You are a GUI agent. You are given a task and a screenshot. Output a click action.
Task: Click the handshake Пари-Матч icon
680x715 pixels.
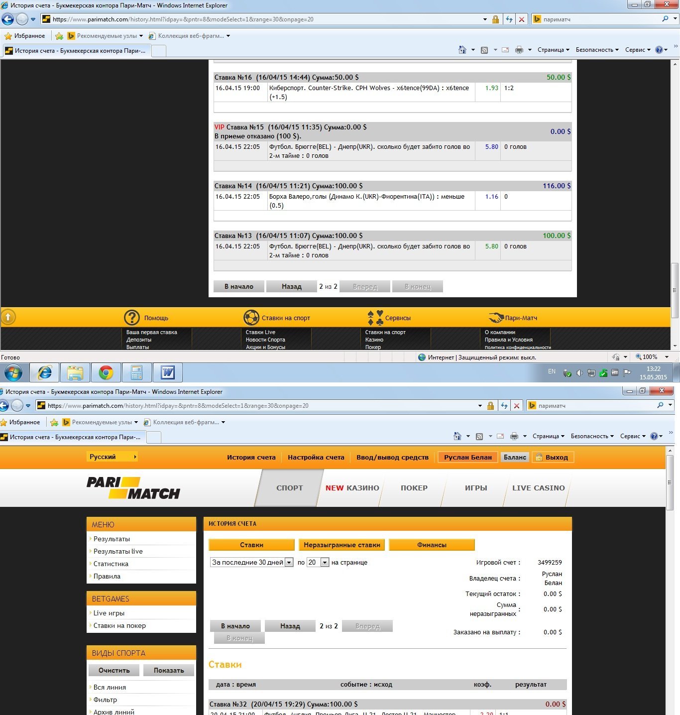click(496, 318)
